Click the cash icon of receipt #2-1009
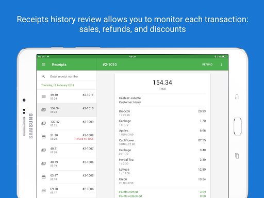Screen dimensions: 264x198 point(44,123)
